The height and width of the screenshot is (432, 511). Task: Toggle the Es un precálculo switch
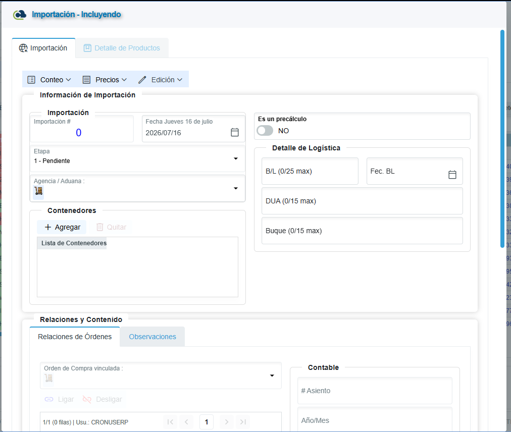pos(265,131)
